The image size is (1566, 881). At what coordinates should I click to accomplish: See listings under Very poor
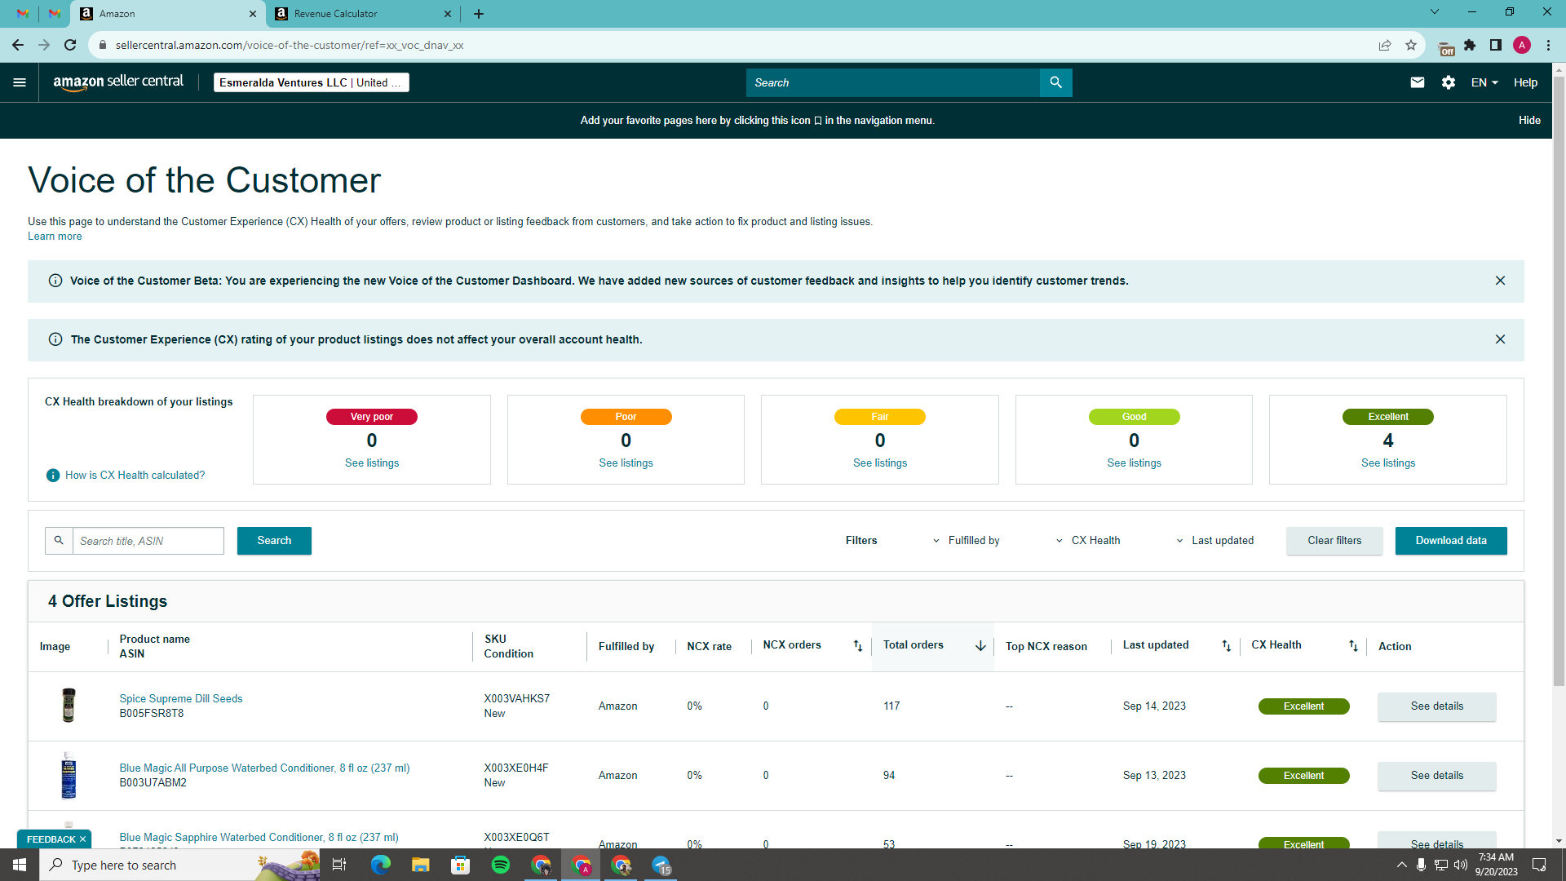[x=372, y=463]
